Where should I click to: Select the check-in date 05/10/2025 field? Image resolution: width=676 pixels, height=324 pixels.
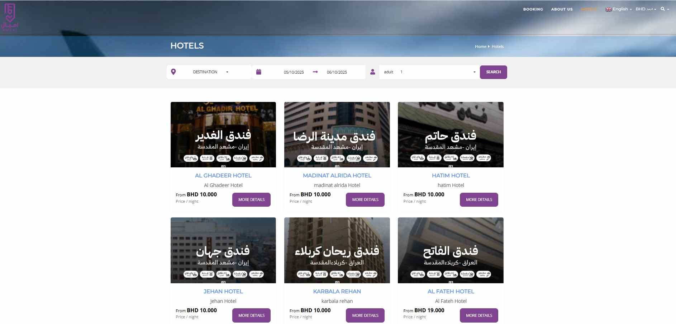(294, 72)
